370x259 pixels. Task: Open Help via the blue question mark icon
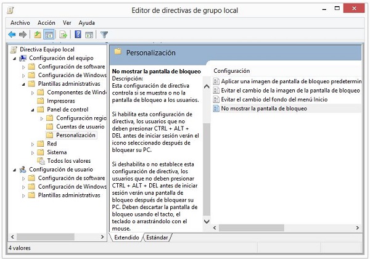pos(78,35)
